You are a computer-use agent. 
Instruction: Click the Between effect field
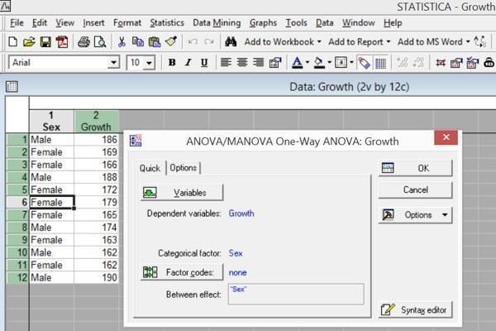296,295
